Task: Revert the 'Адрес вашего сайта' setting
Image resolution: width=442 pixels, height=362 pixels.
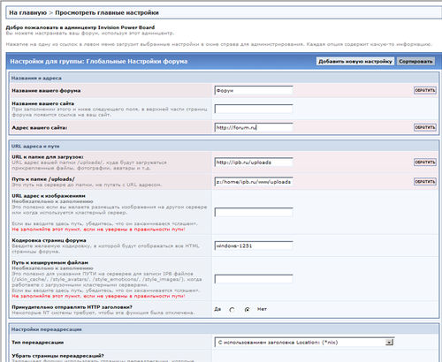Action: [x=425, y=127]
